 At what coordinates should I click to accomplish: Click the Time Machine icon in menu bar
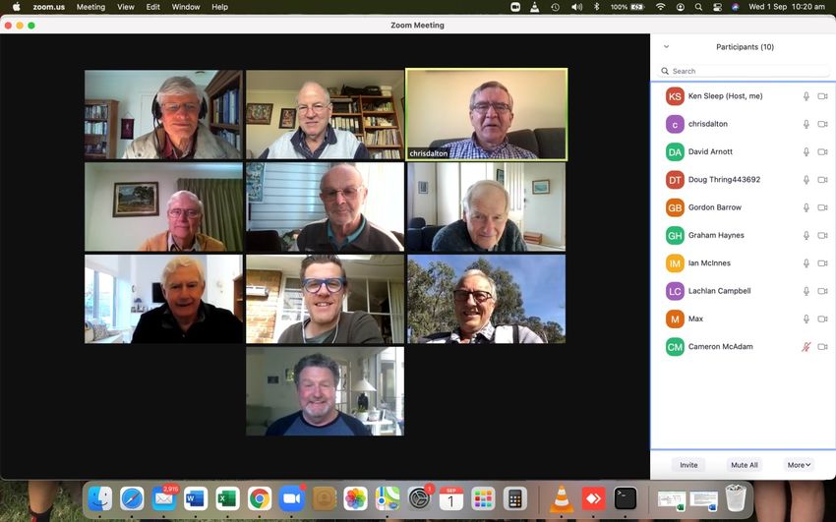tap(555, 7)
